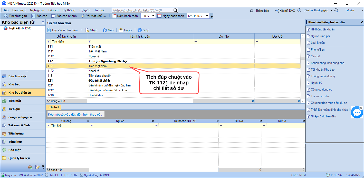Viewport: 364px width, 178px height.
Task: Select the Chi tiết tab
Action: (x=54, y=107)
